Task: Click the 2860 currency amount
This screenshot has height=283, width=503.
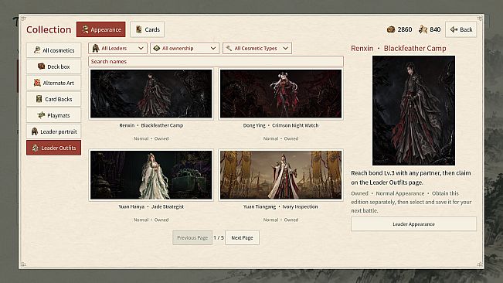Action: (x=405, y=29)
